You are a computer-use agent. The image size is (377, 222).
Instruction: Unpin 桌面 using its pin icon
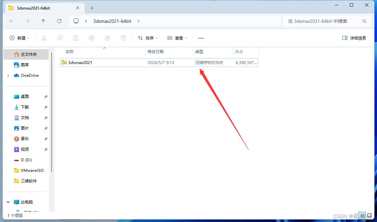46,97
